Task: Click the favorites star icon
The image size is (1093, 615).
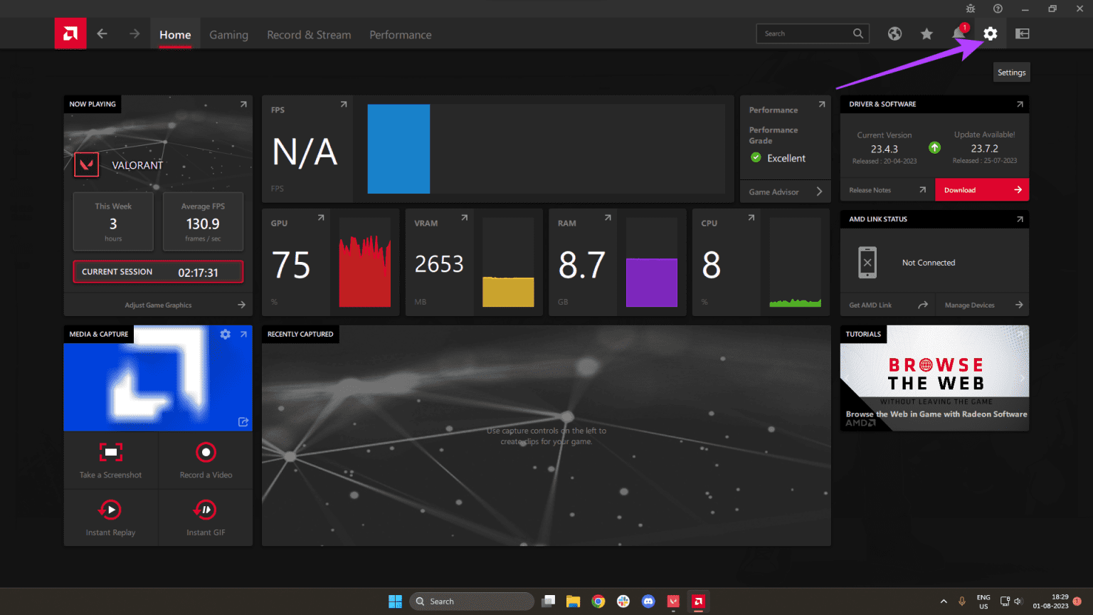Action: click(926, 33)
